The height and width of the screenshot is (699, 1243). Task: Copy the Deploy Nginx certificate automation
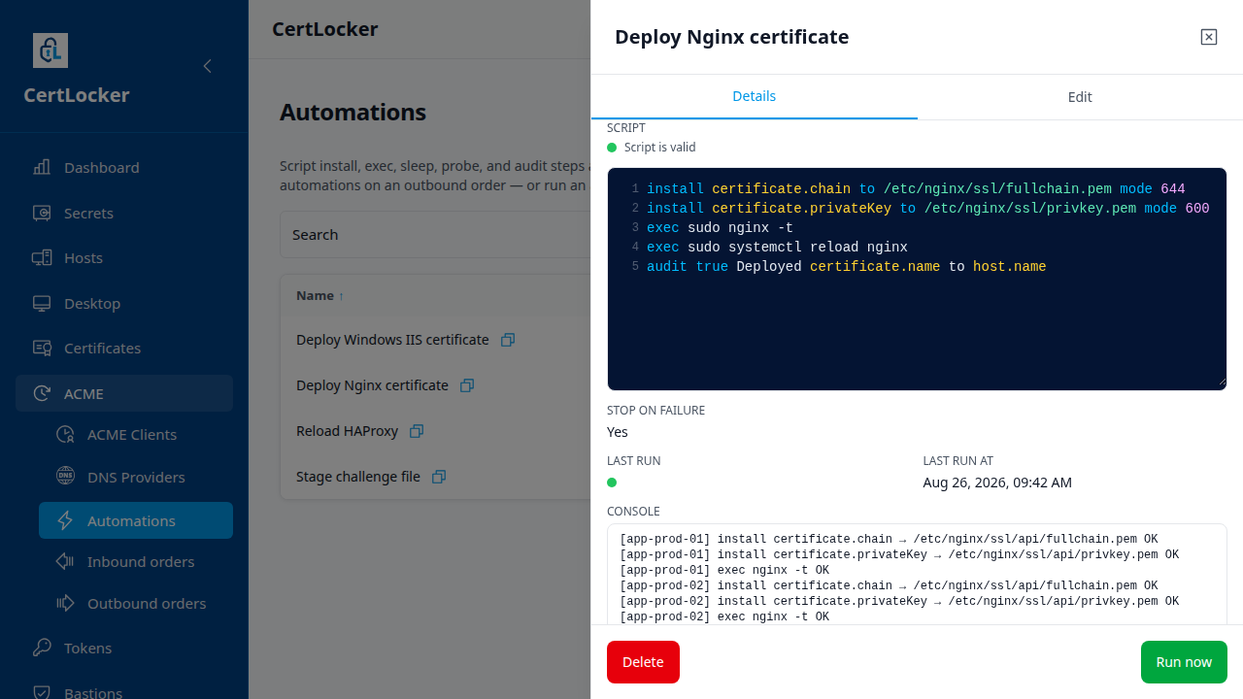pyautogui.click(x=466, y=385)
